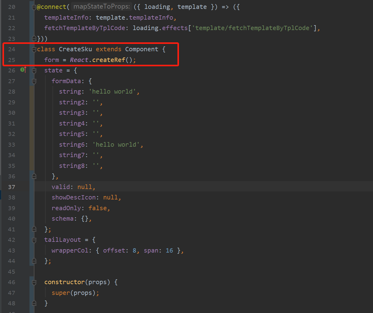This screenshot has width=373, height=313.
Task: Toggle folding of the state object
Action: (x=34, y=70)
